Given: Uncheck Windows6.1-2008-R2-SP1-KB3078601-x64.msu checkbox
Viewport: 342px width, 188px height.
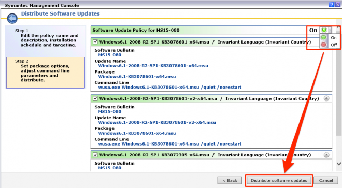Looking at the screenshot, I should coord(95,41).
